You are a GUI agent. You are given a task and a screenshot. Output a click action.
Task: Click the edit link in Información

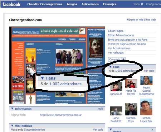tap(101, 108)
